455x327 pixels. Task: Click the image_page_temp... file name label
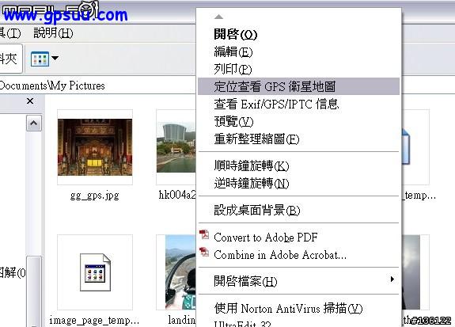94,321
